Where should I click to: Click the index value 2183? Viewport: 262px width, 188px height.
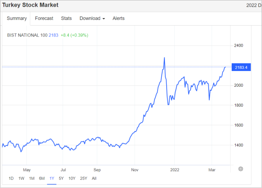click(53, 35)
